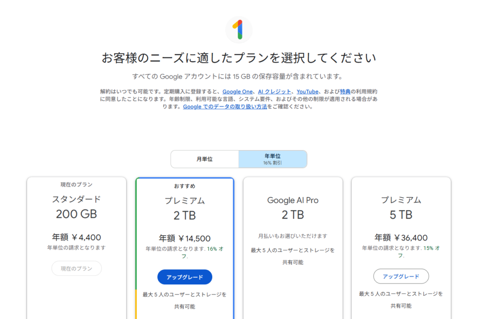Screen dimensions: 485x319
Task: Click the 年額 ￥4,400 price text
Action: [76, 238]
